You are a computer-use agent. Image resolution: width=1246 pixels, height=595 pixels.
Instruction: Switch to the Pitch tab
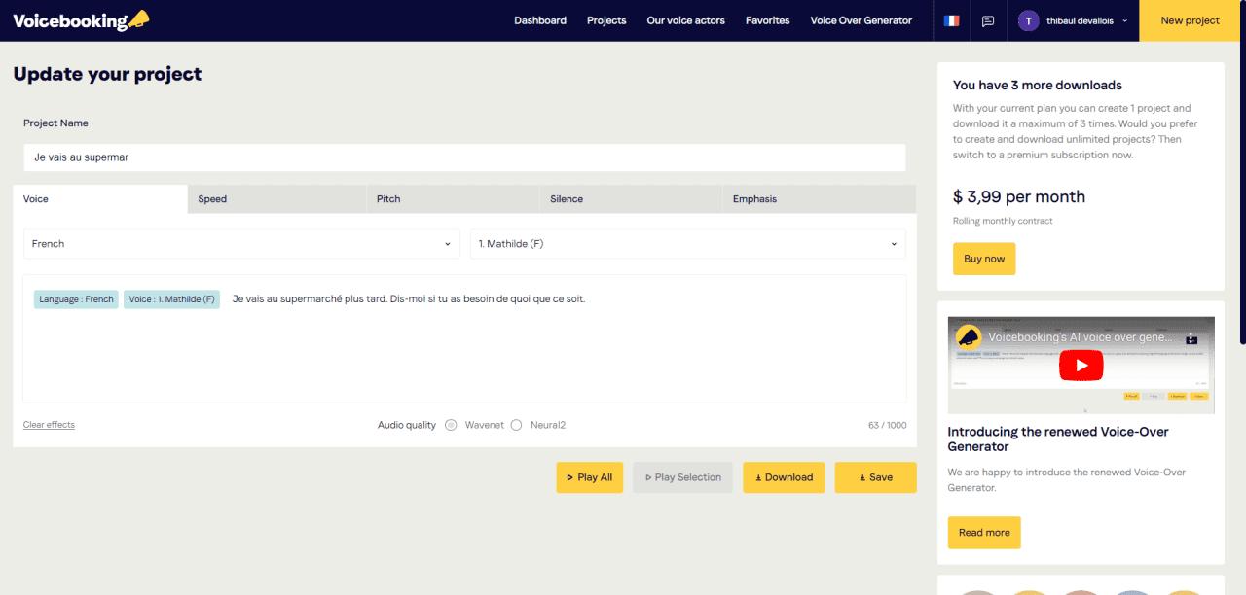point(454,199)
